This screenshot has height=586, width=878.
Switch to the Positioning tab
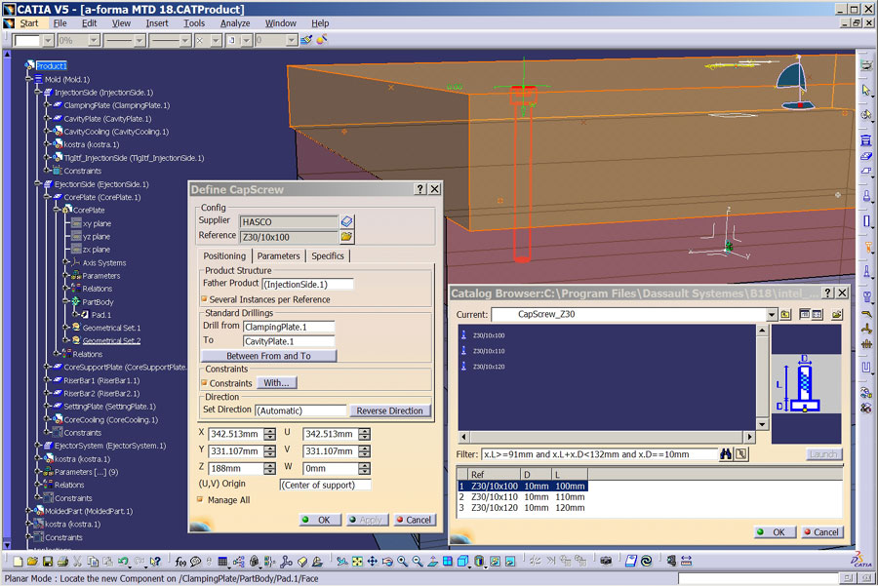click(224, 255)
